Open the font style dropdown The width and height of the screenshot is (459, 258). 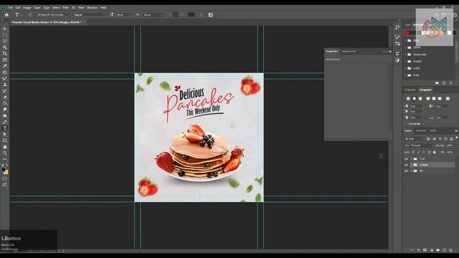[x=90, y=14]
